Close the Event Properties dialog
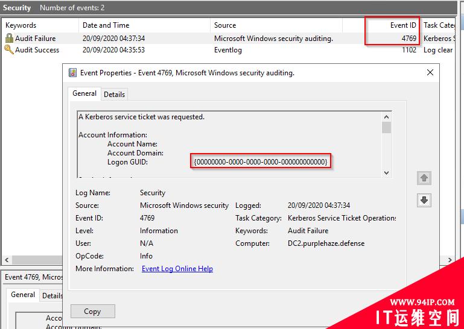Viewport: 464px width, 329px height. (x=430, y=72)
